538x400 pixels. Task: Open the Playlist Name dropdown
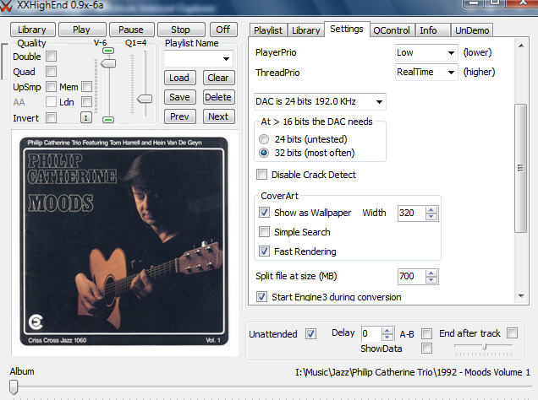tap(226, 58)
